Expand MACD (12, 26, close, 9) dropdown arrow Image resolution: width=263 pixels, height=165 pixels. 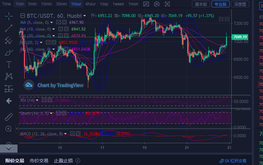(x=65, y=134)
